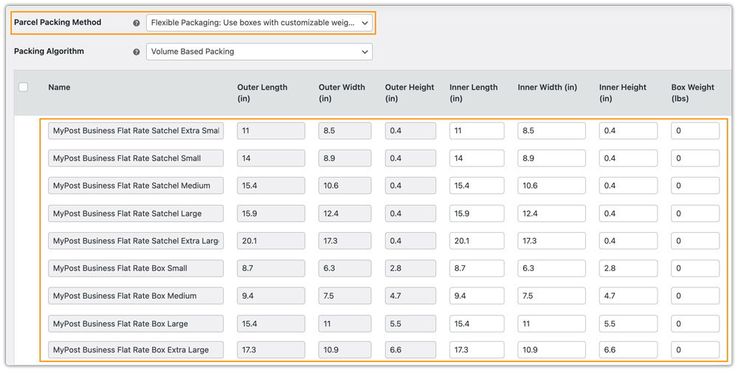Click box weight field of Box Medium

[x=695, y=296]
